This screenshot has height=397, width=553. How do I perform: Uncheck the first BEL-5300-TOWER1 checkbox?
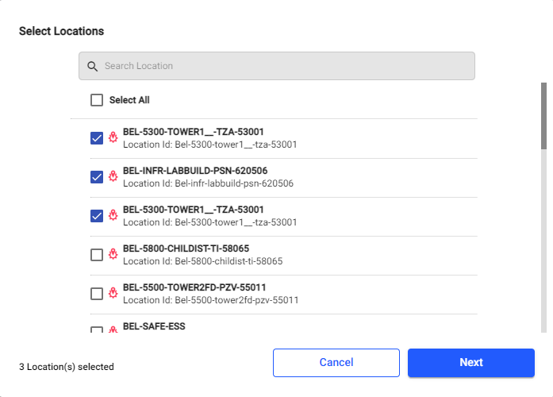(97, 137)
